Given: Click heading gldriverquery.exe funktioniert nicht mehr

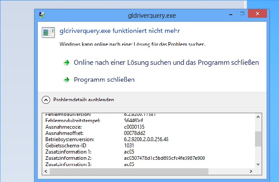Looking at the screenshot, I should [120, 31].
